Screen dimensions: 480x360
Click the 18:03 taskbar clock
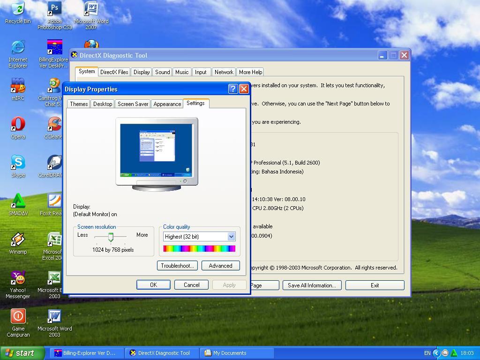coord(467,353)
